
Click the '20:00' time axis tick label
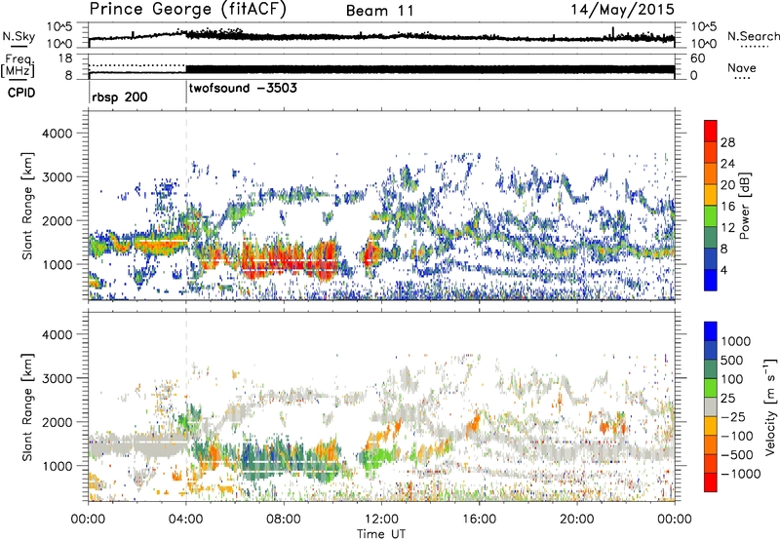(x=577, y=520)
